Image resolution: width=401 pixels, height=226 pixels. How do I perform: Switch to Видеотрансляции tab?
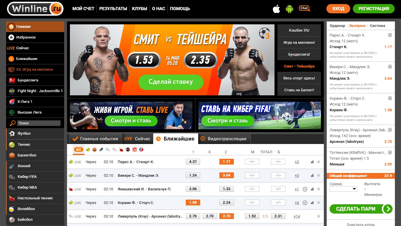click(x=224, y=139)
